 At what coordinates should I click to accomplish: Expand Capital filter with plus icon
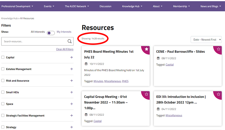coord(71,57)
